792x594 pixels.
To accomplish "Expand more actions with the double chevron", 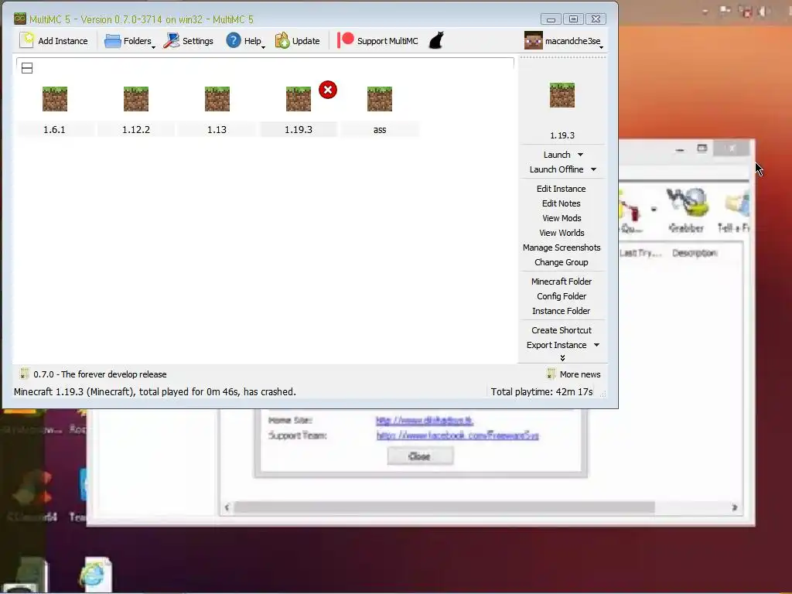I will pyautogui.click(x=562, y=357).
